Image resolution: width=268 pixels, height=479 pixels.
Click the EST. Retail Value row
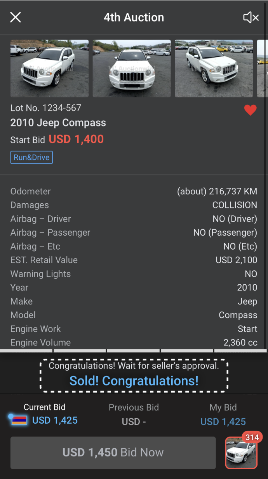134,260
